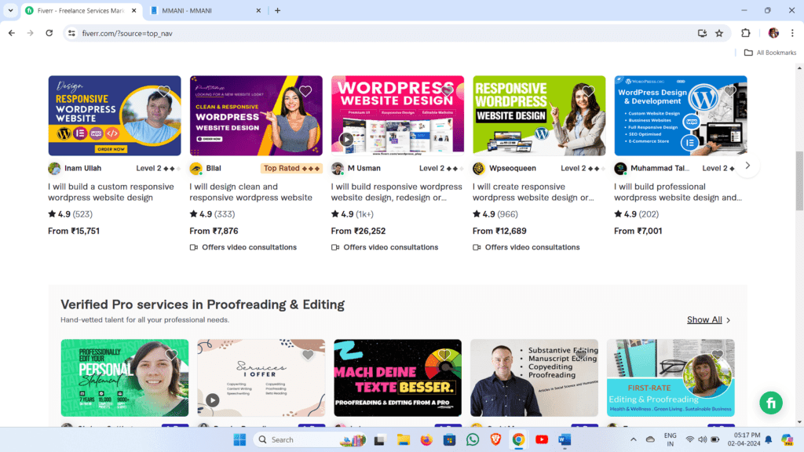Favorite M Usman's gig with heart icon

(x=447, y=91)
